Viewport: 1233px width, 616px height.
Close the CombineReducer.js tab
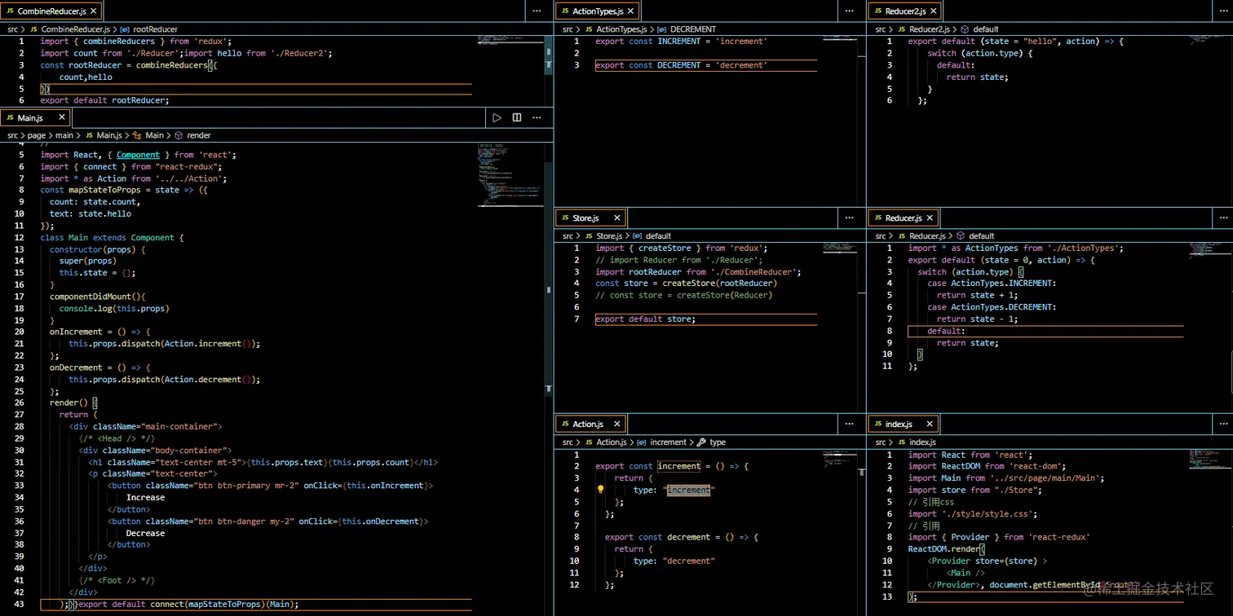94,11
